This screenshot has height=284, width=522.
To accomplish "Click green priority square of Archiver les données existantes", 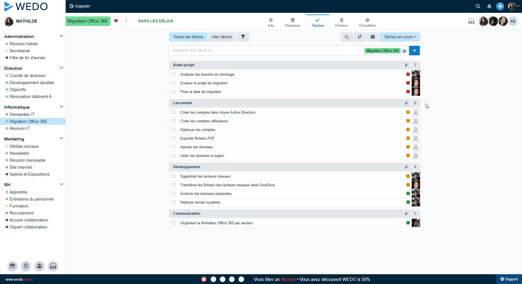I will (408, 194).
